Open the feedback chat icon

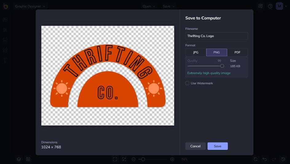coord(261,6)
